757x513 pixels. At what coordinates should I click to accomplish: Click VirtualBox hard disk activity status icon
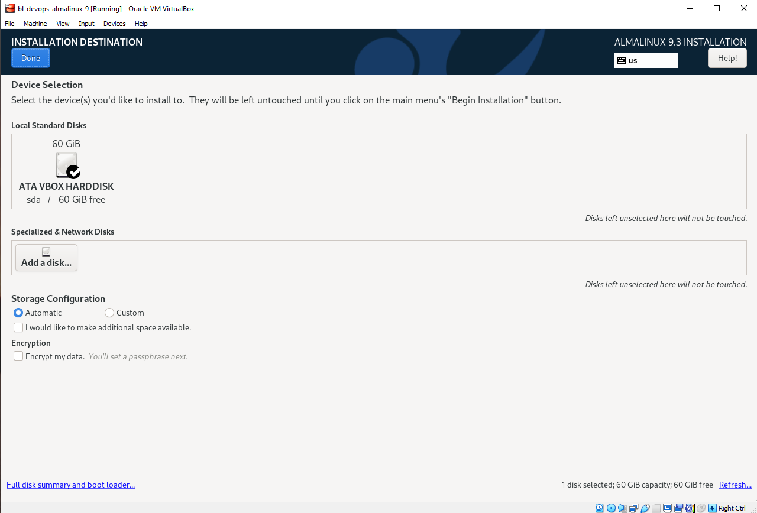600,508
